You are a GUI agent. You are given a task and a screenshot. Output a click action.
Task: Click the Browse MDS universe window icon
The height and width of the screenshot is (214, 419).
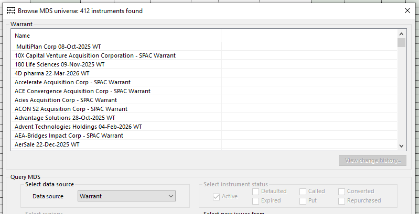[11, 10]
